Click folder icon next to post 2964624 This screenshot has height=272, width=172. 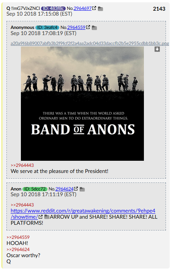[x=82, y=189]
